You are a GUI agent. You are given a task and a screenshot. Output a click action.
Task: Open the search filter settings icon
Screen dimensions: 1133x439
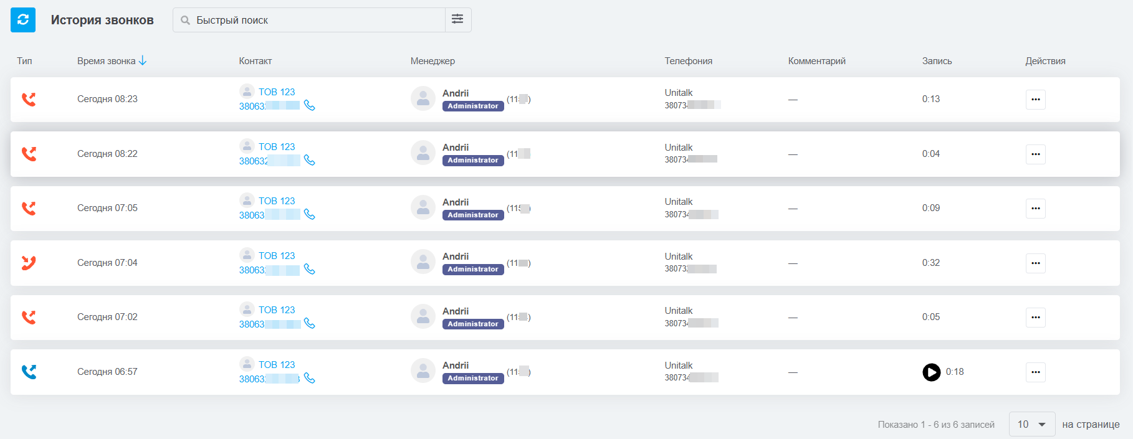(457, 19)
